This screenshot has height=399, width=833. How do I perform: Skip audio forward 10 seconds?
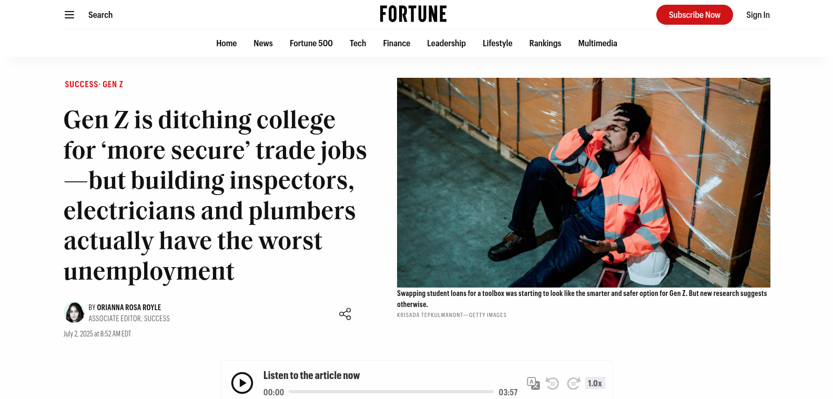573,383
